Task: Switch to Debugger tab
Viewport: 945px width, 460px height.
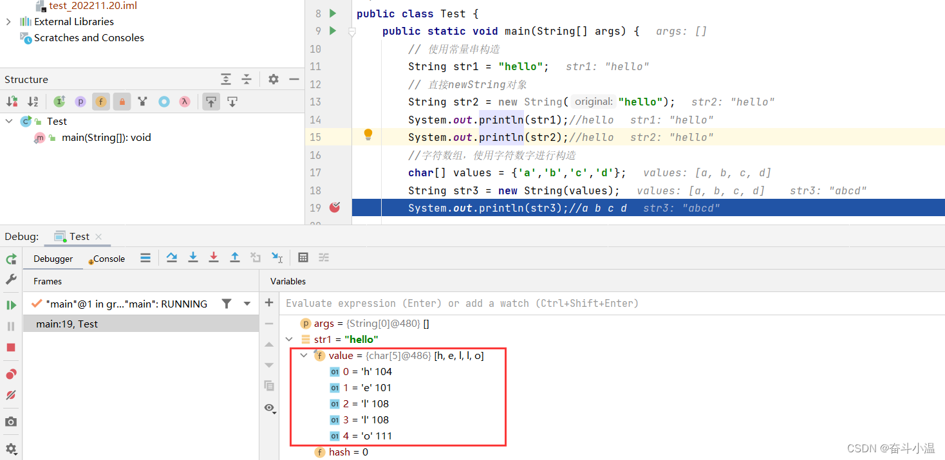Action: (53, 259)
